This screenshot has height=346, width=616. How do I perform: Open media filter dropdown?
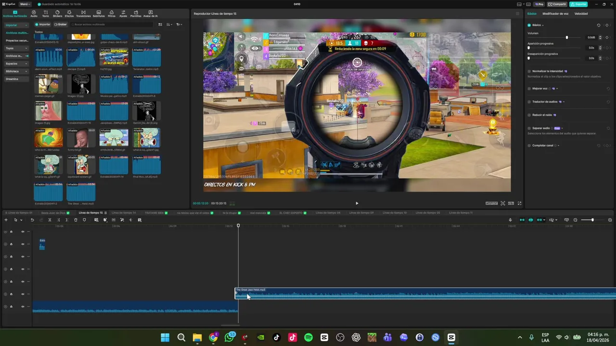179,25
